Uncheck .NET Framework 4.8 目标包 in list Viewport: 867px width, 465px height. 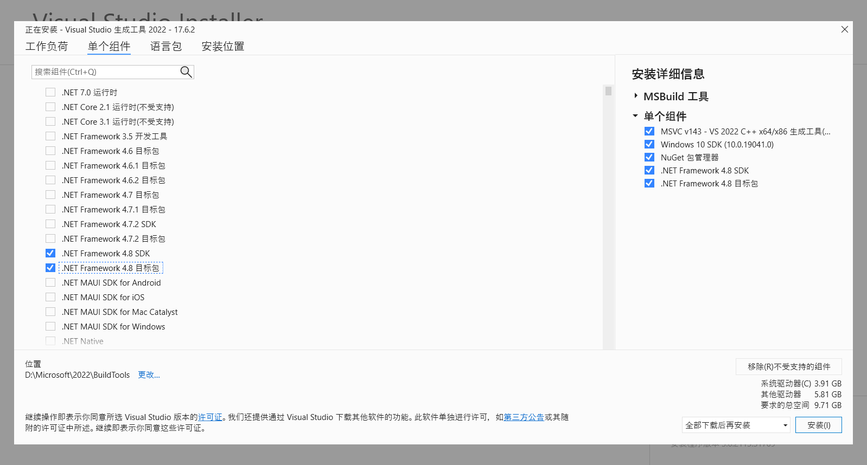pos(50,268)
